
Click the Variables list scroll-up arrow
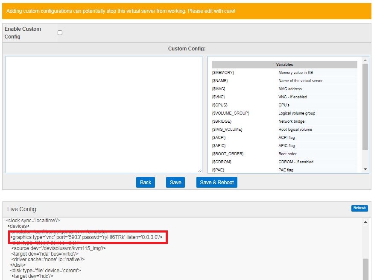365,60
